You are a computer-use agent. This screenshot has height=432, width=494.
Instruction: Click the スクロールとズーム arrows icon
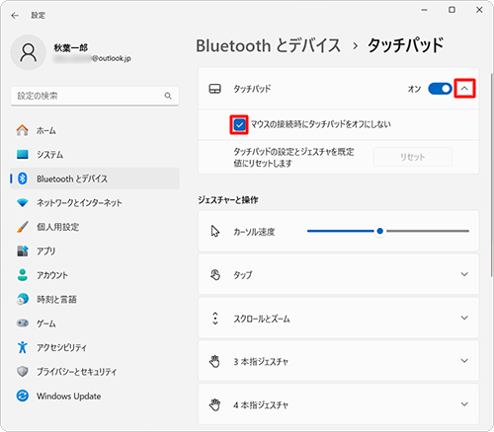point(215,319)
